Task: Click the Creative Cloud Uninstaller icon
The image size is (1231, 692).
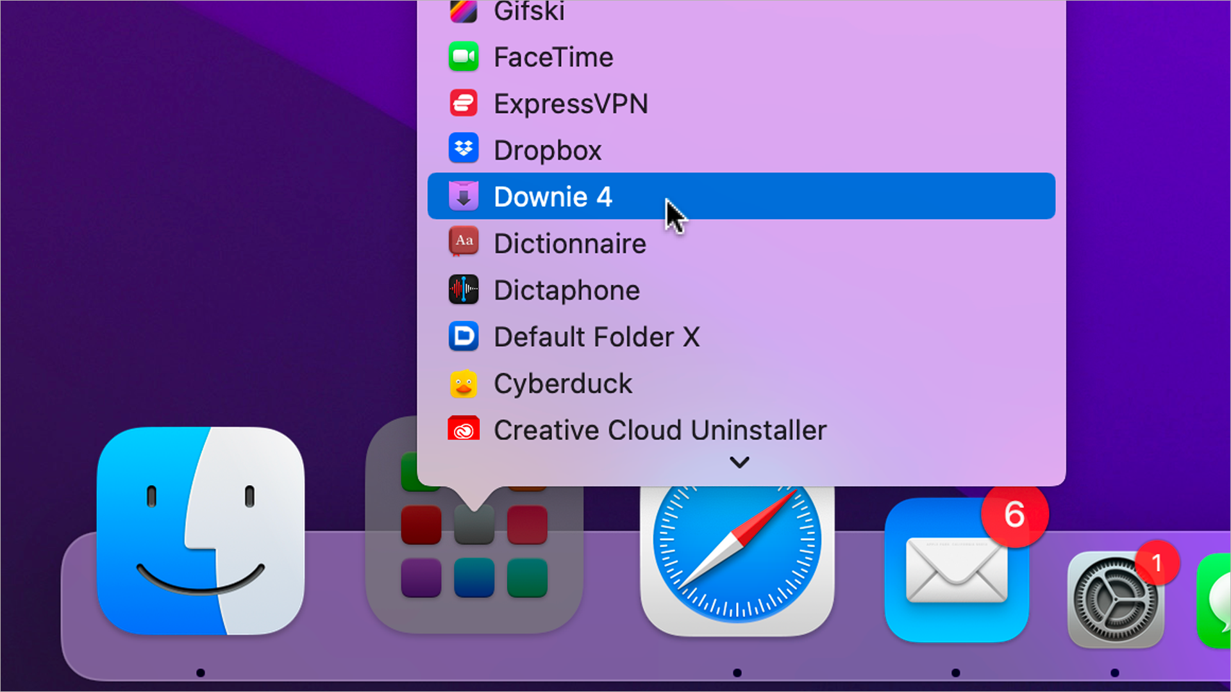Action: [464, 429]
